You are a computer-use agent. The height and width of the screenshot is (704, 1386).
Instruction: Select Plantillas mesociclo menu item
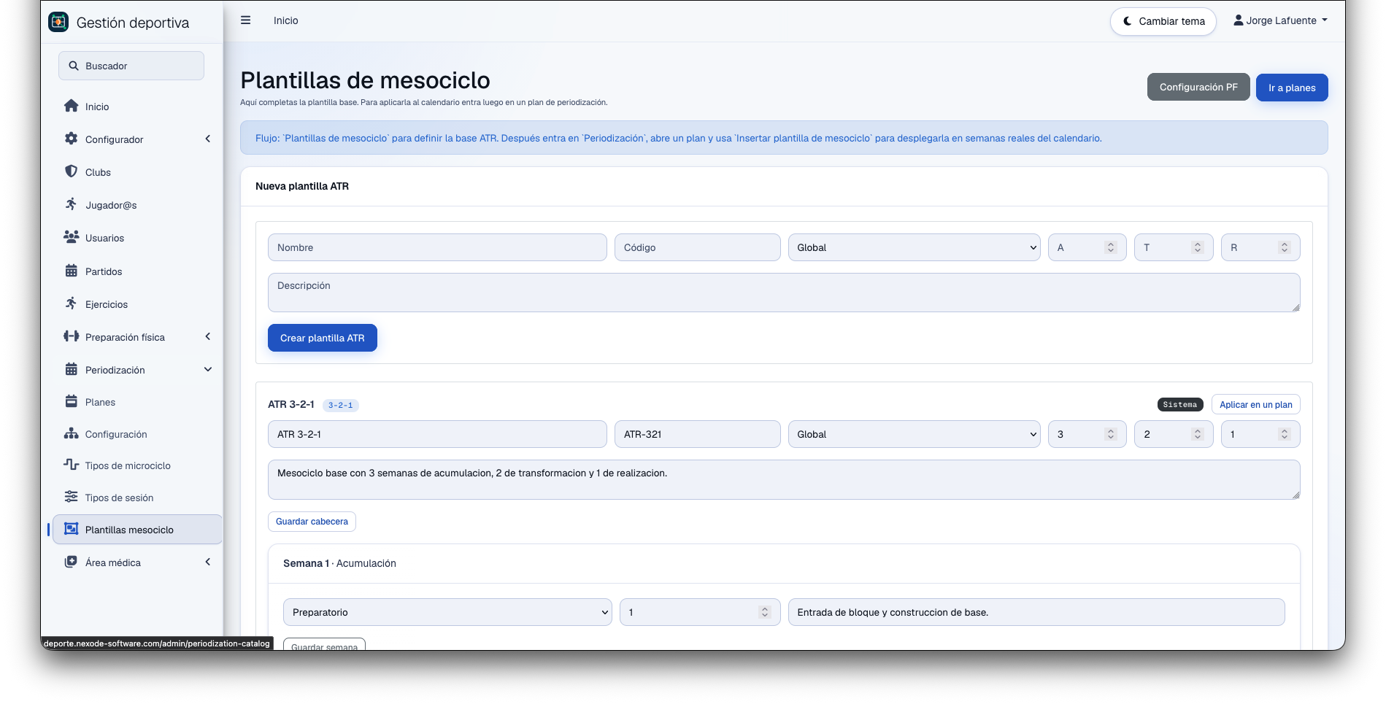(x=137, y=530)
